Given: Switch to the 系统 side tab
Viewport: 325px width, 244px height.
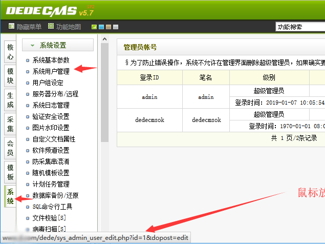Looking at the screenshot, I should 10,196.
